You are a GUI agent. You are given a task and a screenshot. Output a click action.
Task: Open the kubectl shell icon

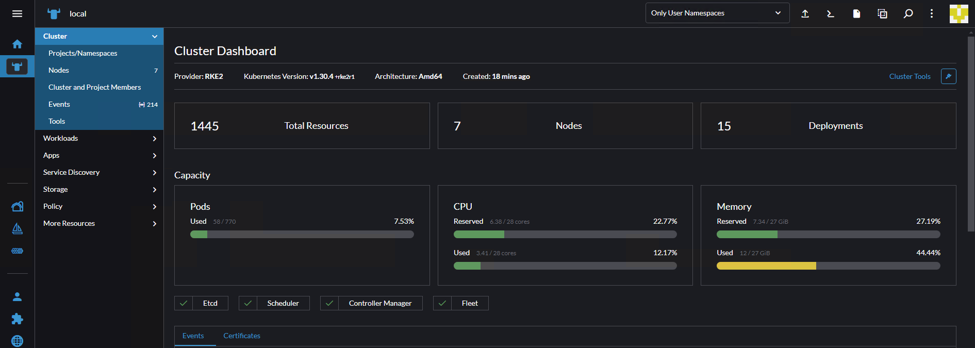pyautogui.click(x=831, y=14)
